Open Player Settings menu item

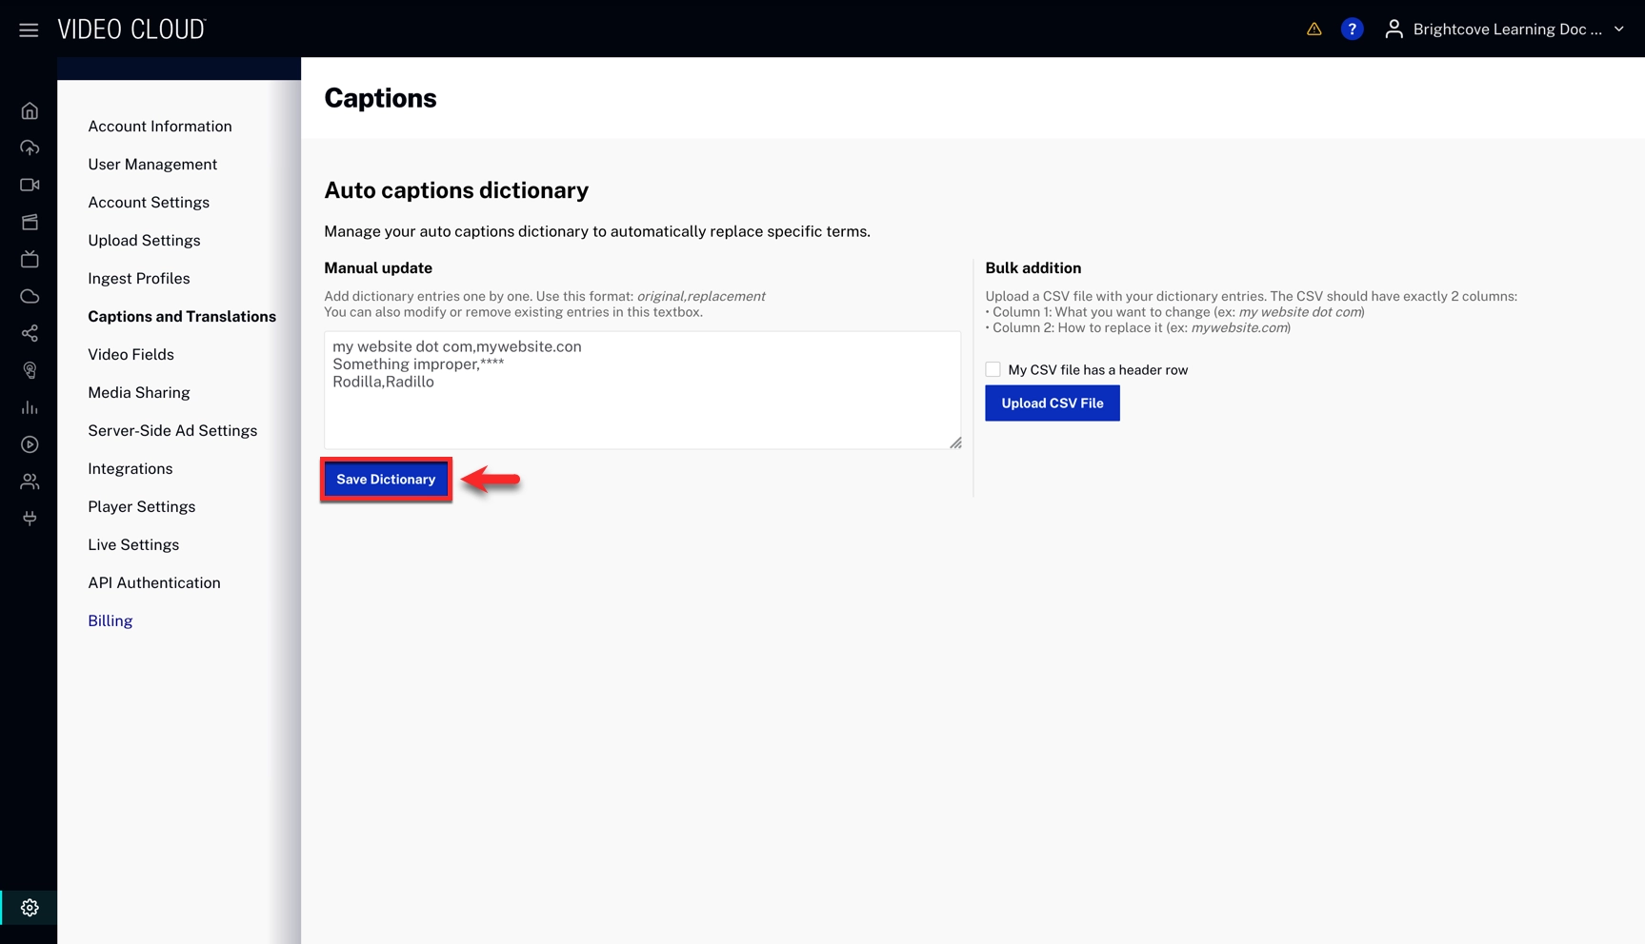tap(142, 507)
